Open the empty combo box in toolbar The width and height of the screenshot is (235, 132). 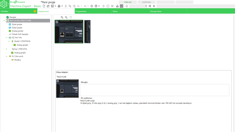[138, 6]
